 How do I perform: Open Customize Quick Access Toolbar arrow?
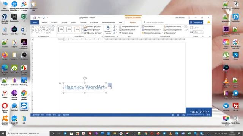[x=48, y=18]
